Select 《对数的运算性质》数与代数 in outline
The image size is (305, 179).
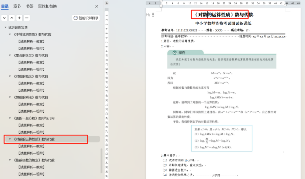[x=34, y=139]
